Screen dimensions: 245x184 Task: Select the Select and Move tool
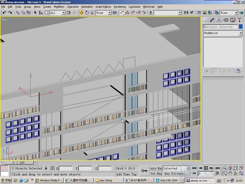pyautogui.click(x=82, y=13)
